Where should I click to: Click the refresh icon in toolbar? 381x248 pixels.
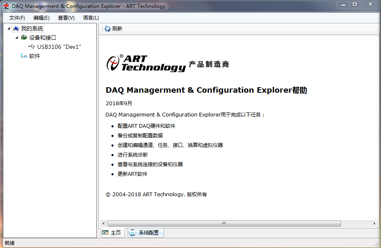[x=108, y=29]
